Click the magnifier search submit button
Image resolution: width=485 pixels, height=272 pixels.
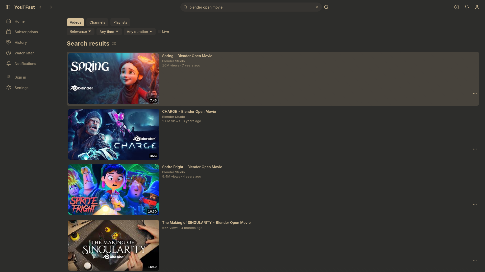click(326, 7)
